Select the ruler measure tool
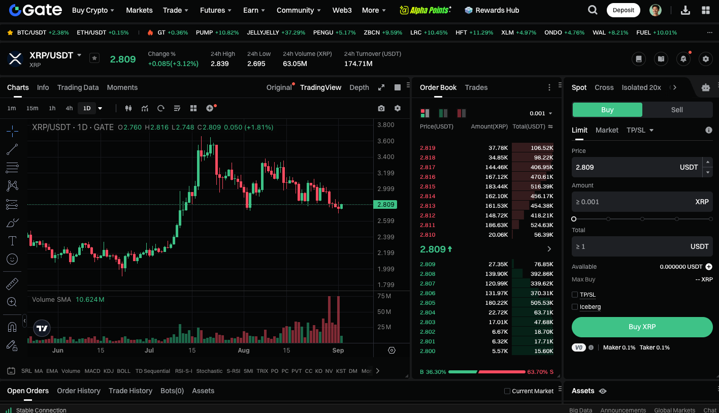Viewport: 719px width, 413px height. 12,283
